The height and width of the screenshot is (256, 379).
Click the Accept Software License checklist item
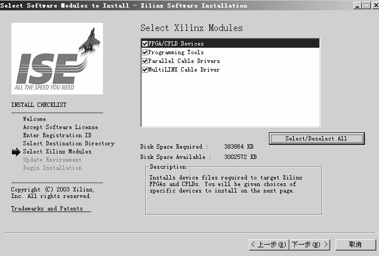[60, 127]
